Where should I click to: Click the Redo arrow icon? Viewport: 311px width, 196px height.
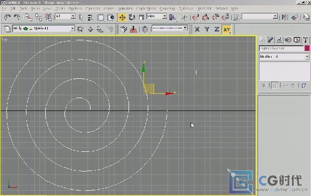17,17
